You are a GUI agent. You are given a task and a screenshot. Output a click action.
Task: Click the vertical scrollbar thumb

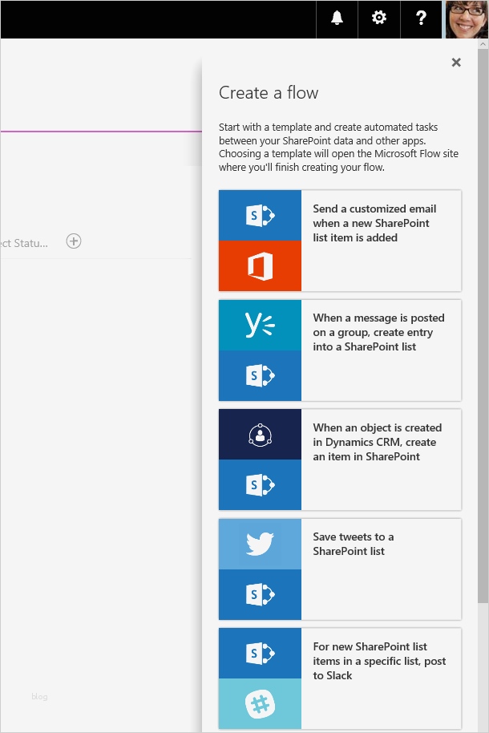(x=483, y=325)
